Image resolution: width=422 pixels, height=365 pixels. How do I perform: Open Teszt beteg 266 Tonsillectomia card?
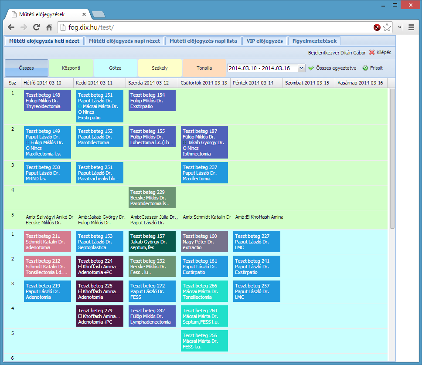pos(204,291)
